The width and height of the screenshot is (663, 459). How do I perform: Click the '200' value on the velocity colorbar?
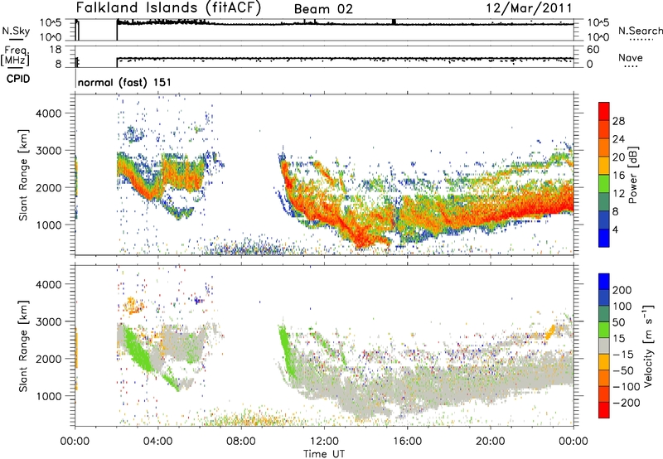click(x=622, y=290)
